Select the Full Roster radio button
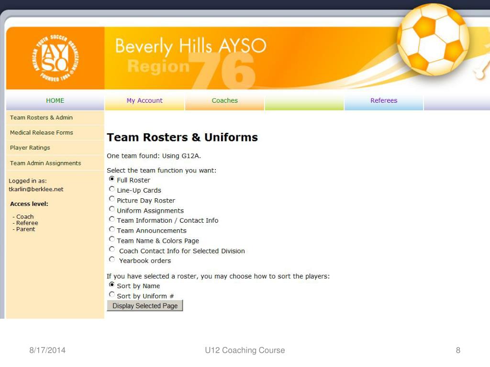Viewport: 490px width, 367px height. [112, 179]
